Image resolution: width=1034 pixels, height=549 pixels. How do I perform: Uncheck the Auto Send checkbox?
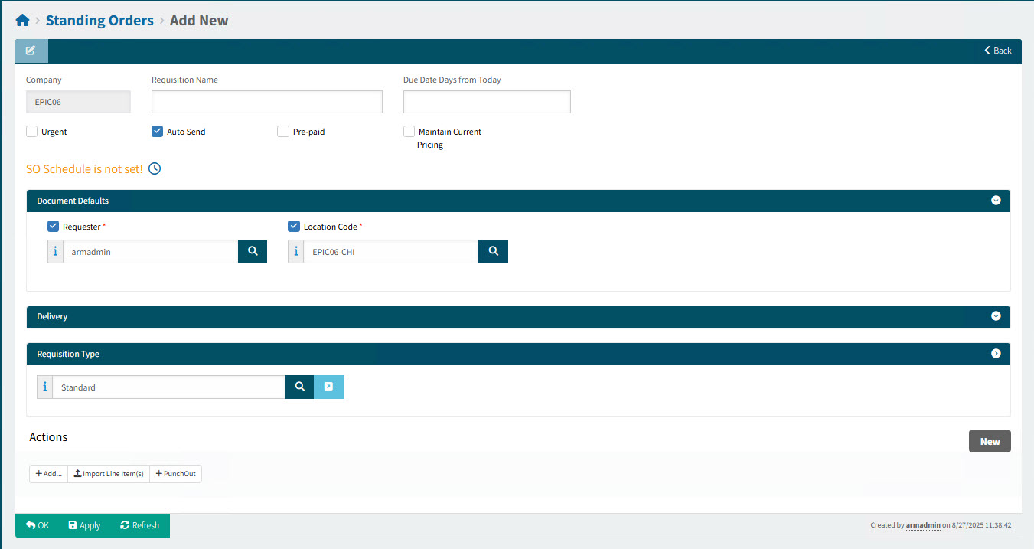pos(158,132)
